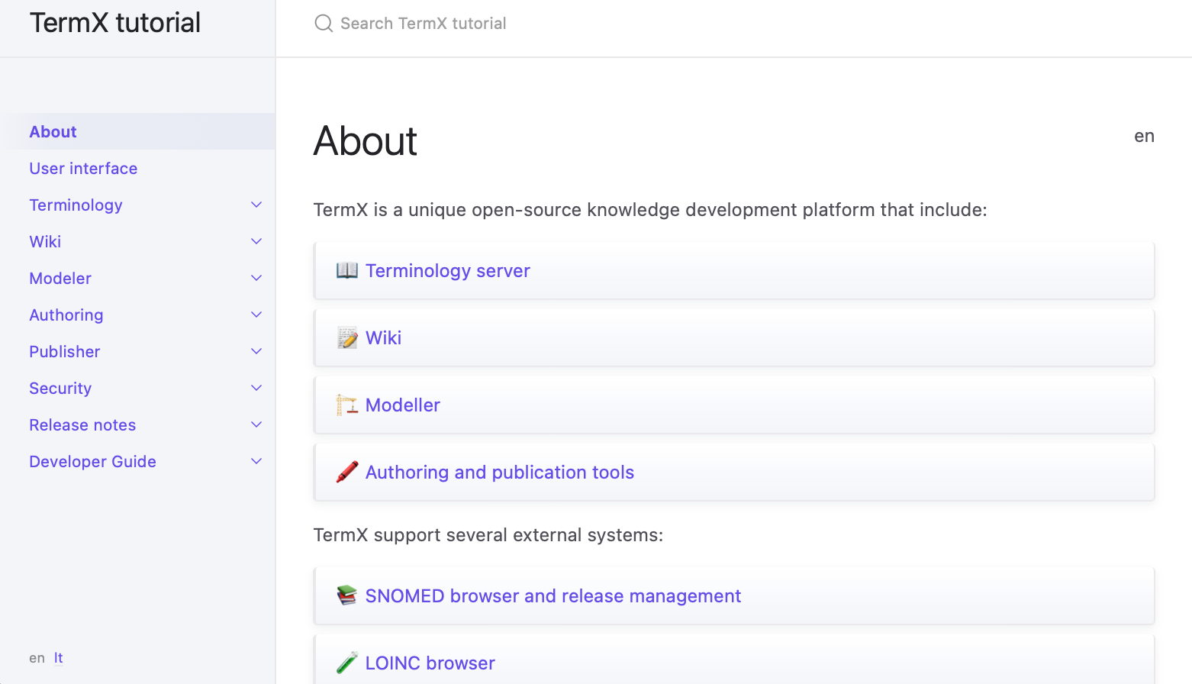Click the crayon icon beside Authoring tools
Screen dimensions: 1192x684
[347, 473]
